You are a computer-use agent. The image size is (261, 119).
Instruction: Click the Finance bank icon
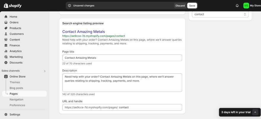pos(6,45)
